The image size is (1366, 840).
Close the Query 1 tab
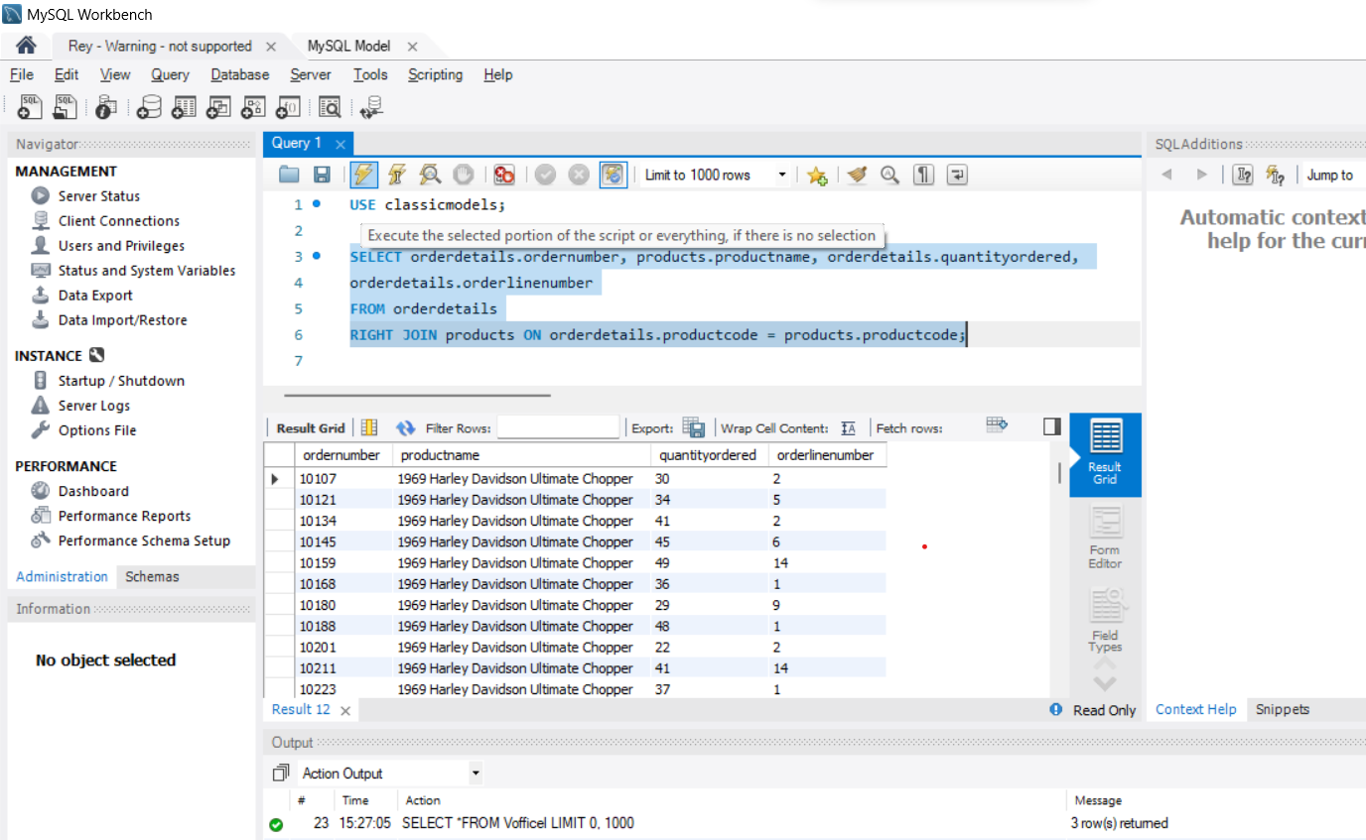click(340, 144)
